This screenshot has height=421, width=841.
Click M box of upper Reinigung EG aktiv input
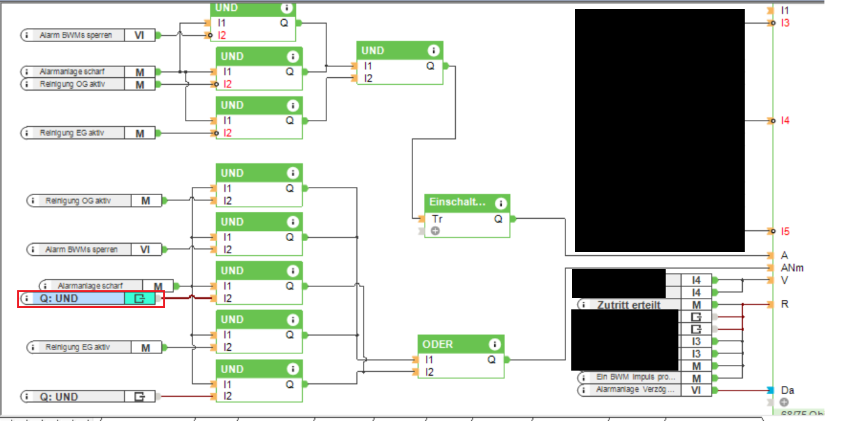coord(140,133)
